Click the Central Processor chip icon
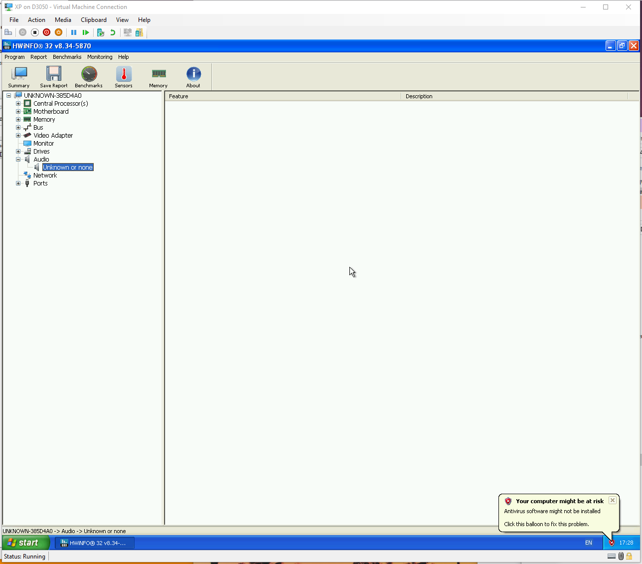This screenshot has width=642, height=564. [x=27, y=104]
